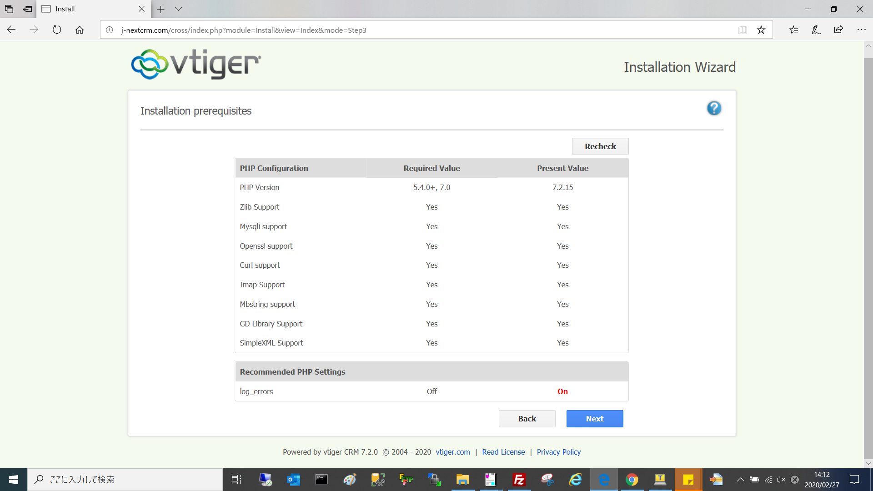Open Windows Start menu
The width and height of the screenshot is (873, 491).
pos(14,480)
